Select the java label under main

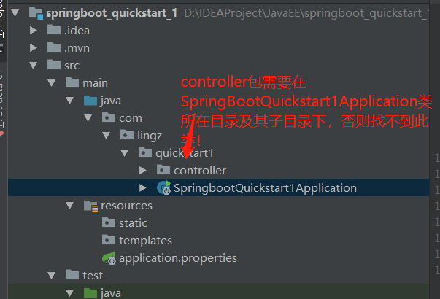pos(111,101)
